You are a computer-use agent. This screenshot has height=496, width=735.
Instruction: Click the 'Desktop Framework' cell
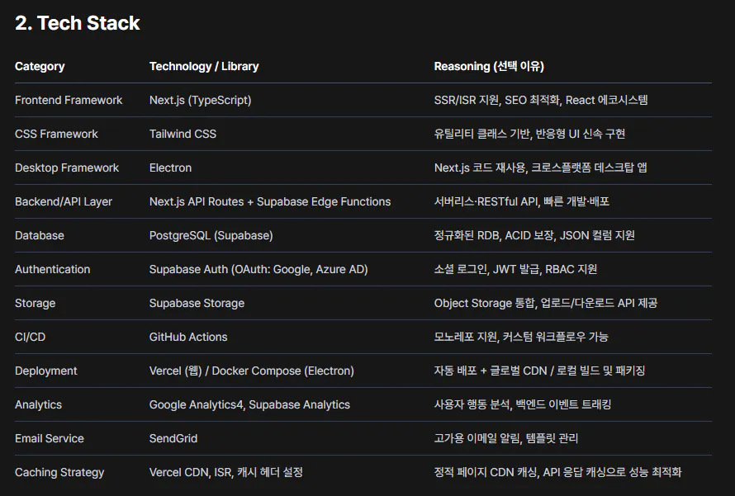pyautogui.click(x=67, y=168)
